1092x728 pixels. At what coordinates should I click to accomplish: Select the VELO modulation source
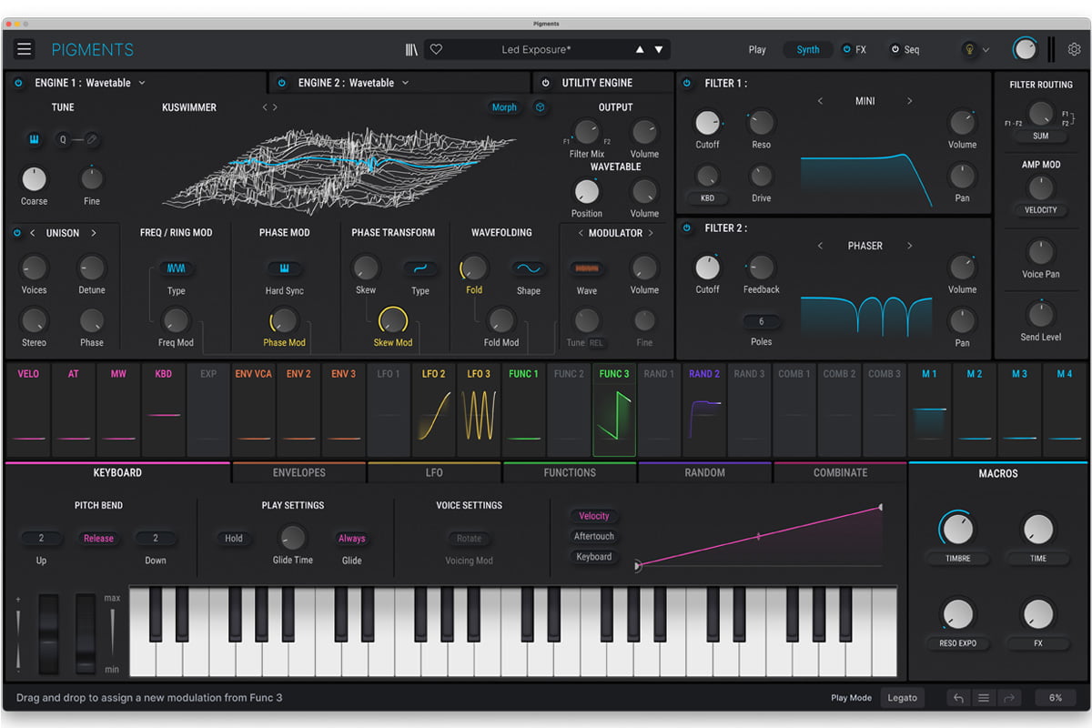click(28, 408)
